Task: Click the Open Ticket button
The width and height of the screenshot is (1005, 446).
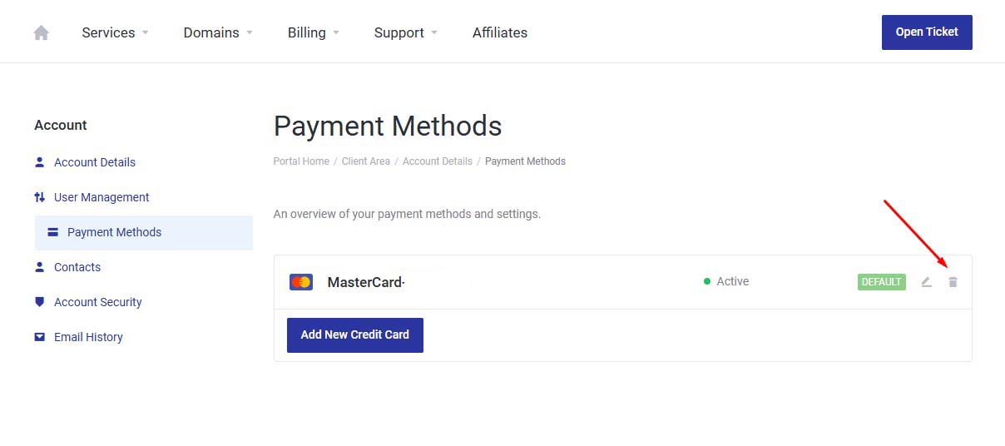Action: click(926, 32)
